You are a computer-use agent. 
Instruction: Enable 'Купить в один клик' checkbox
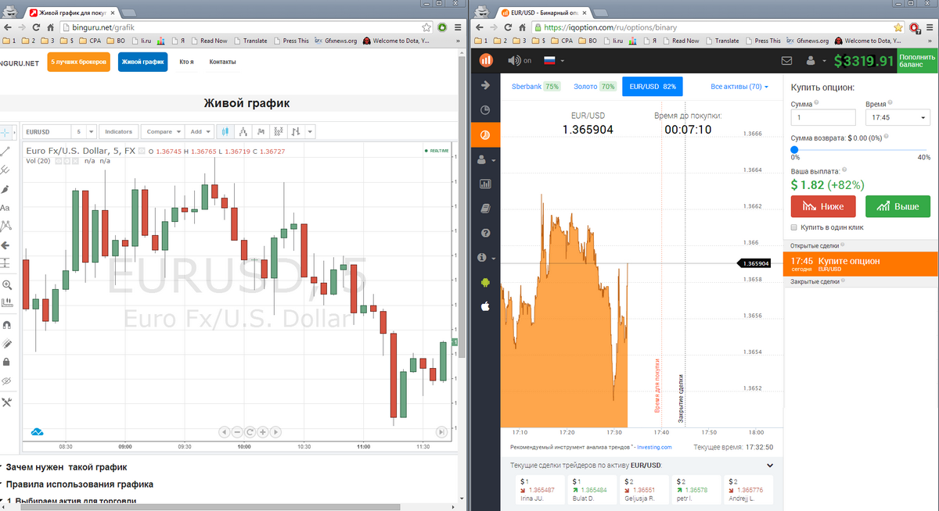point(794,227)
